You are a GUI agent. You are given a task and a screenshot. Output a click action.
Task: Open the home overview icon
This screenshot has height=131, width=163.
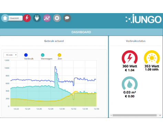5,18
